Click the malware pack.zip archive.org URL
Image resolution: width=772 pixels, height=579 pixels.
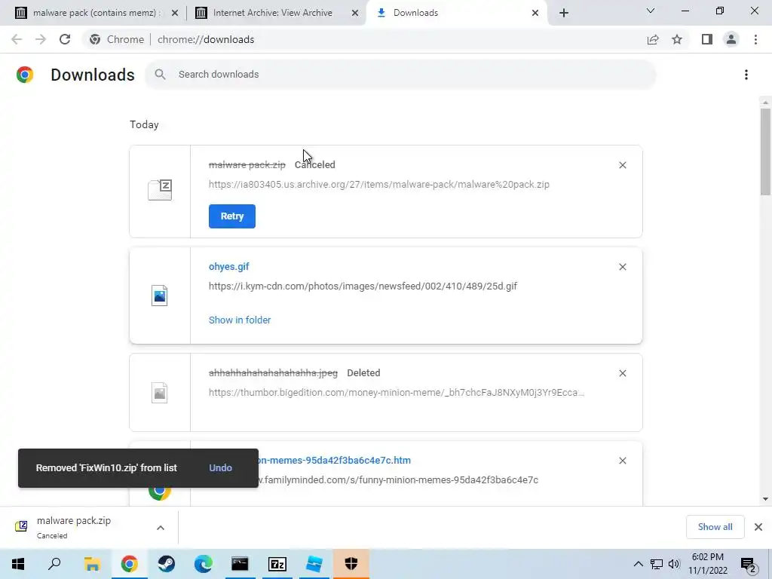(379, 185)
